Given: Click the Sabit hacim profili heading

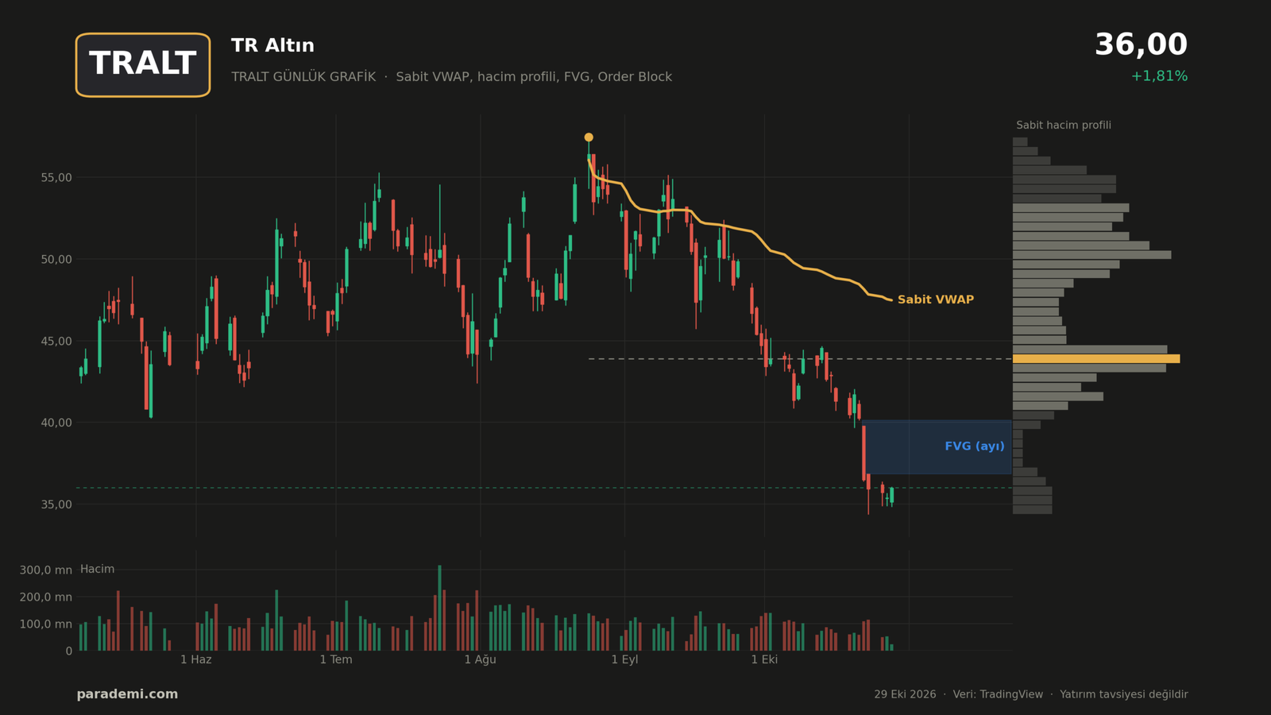Looking at the screenshot, I should pos(1064,126).
